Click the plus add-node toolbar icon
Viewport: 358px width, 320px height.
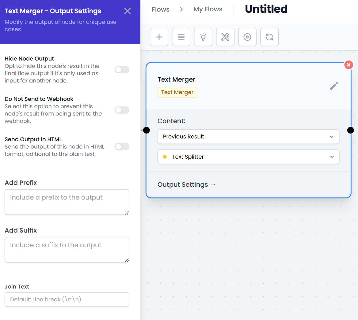coord(159,37)
